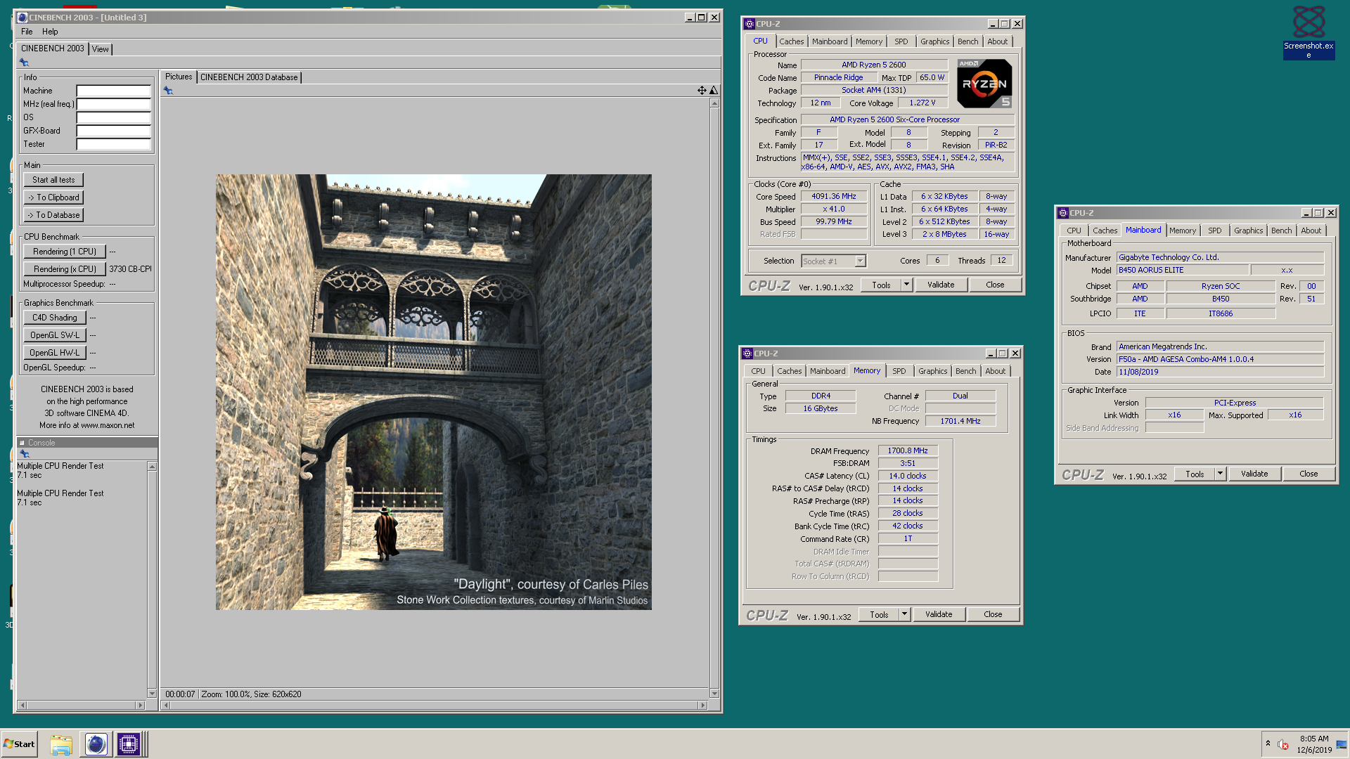Open the Screenshot.exe desktop icon
The width and height of the screenshot is (1350, 759).
(x=1309, y=32)
